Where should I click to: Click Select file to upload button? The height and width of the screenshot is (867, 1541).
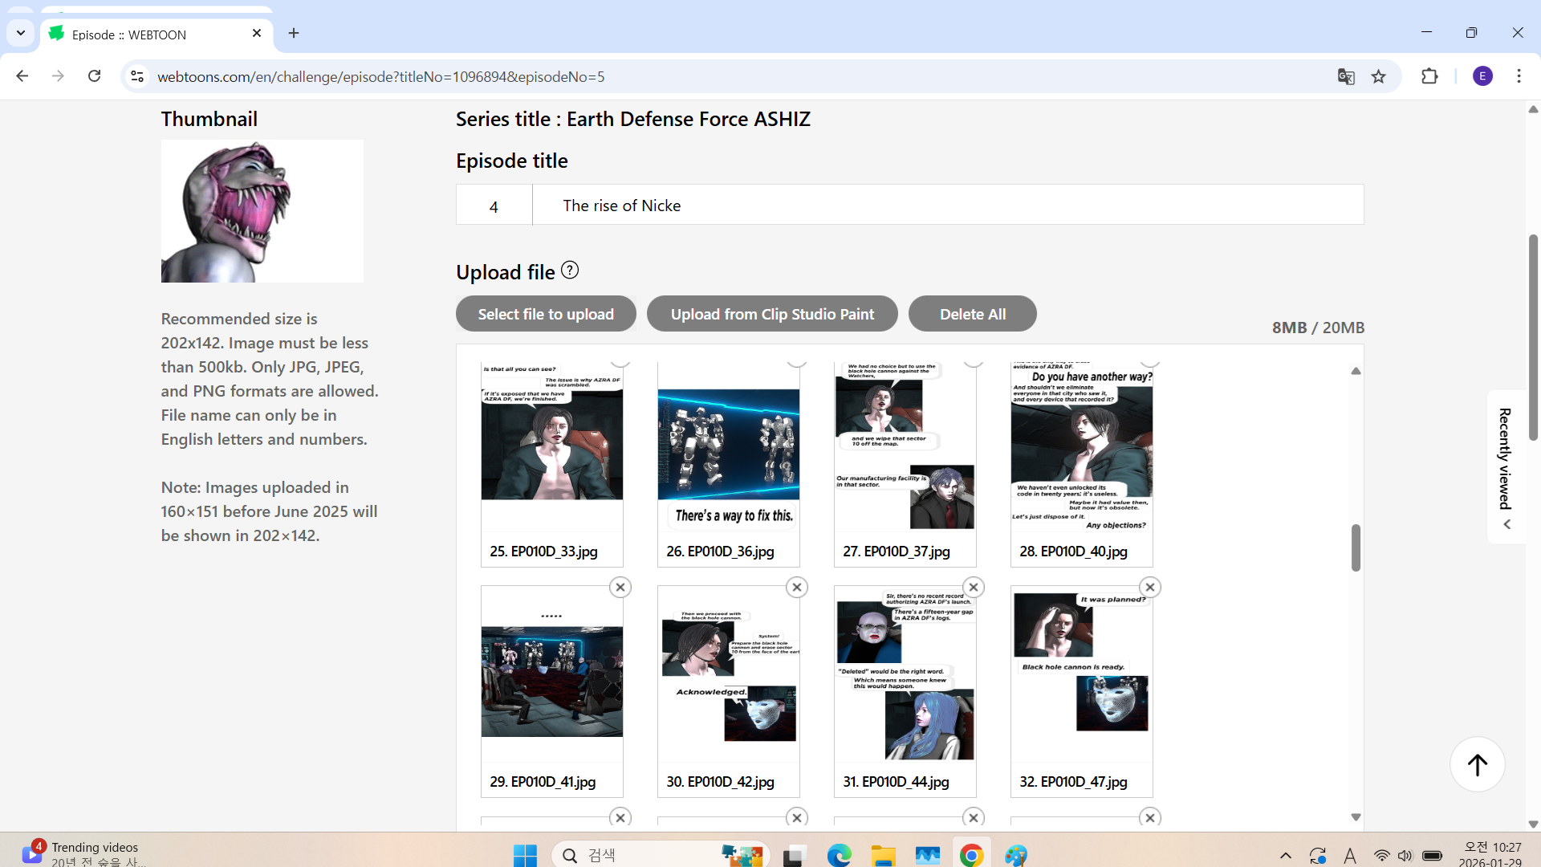click(546, 314)
